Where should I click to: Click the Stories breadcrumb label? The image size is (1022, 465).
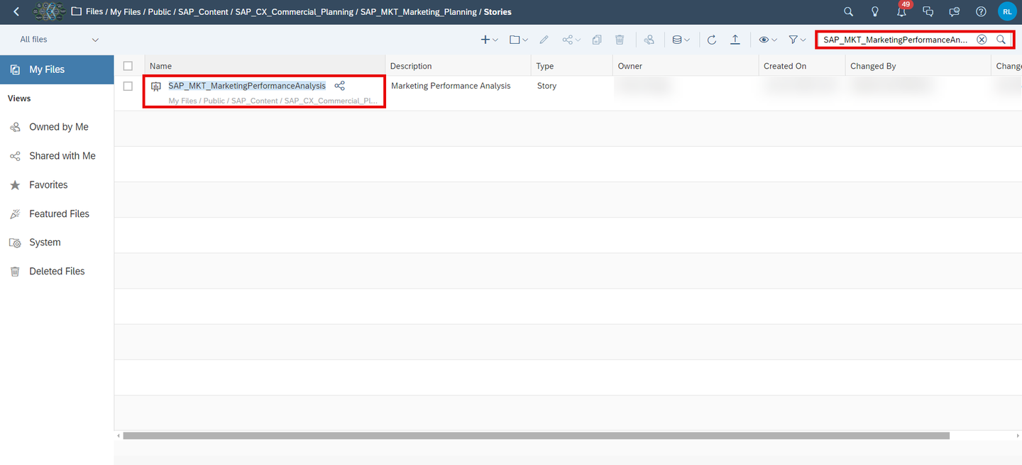pos(498,12)
